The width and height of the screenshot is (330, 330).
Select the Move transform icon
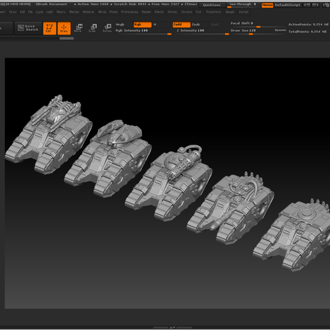(79, 28)
